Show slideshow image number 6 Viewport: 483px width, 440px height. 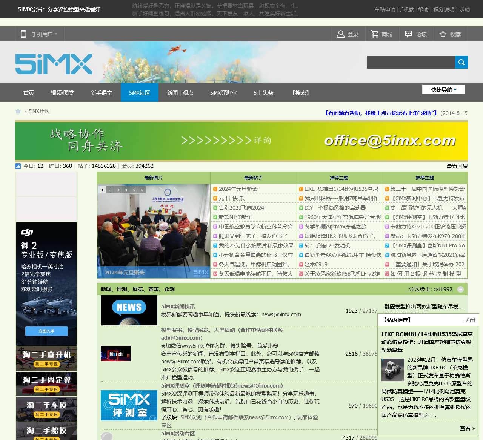click(142, 190)
